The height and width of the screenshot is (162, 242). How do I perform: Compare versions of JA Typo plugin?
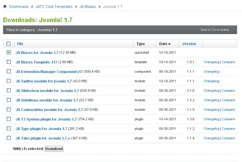228,129
